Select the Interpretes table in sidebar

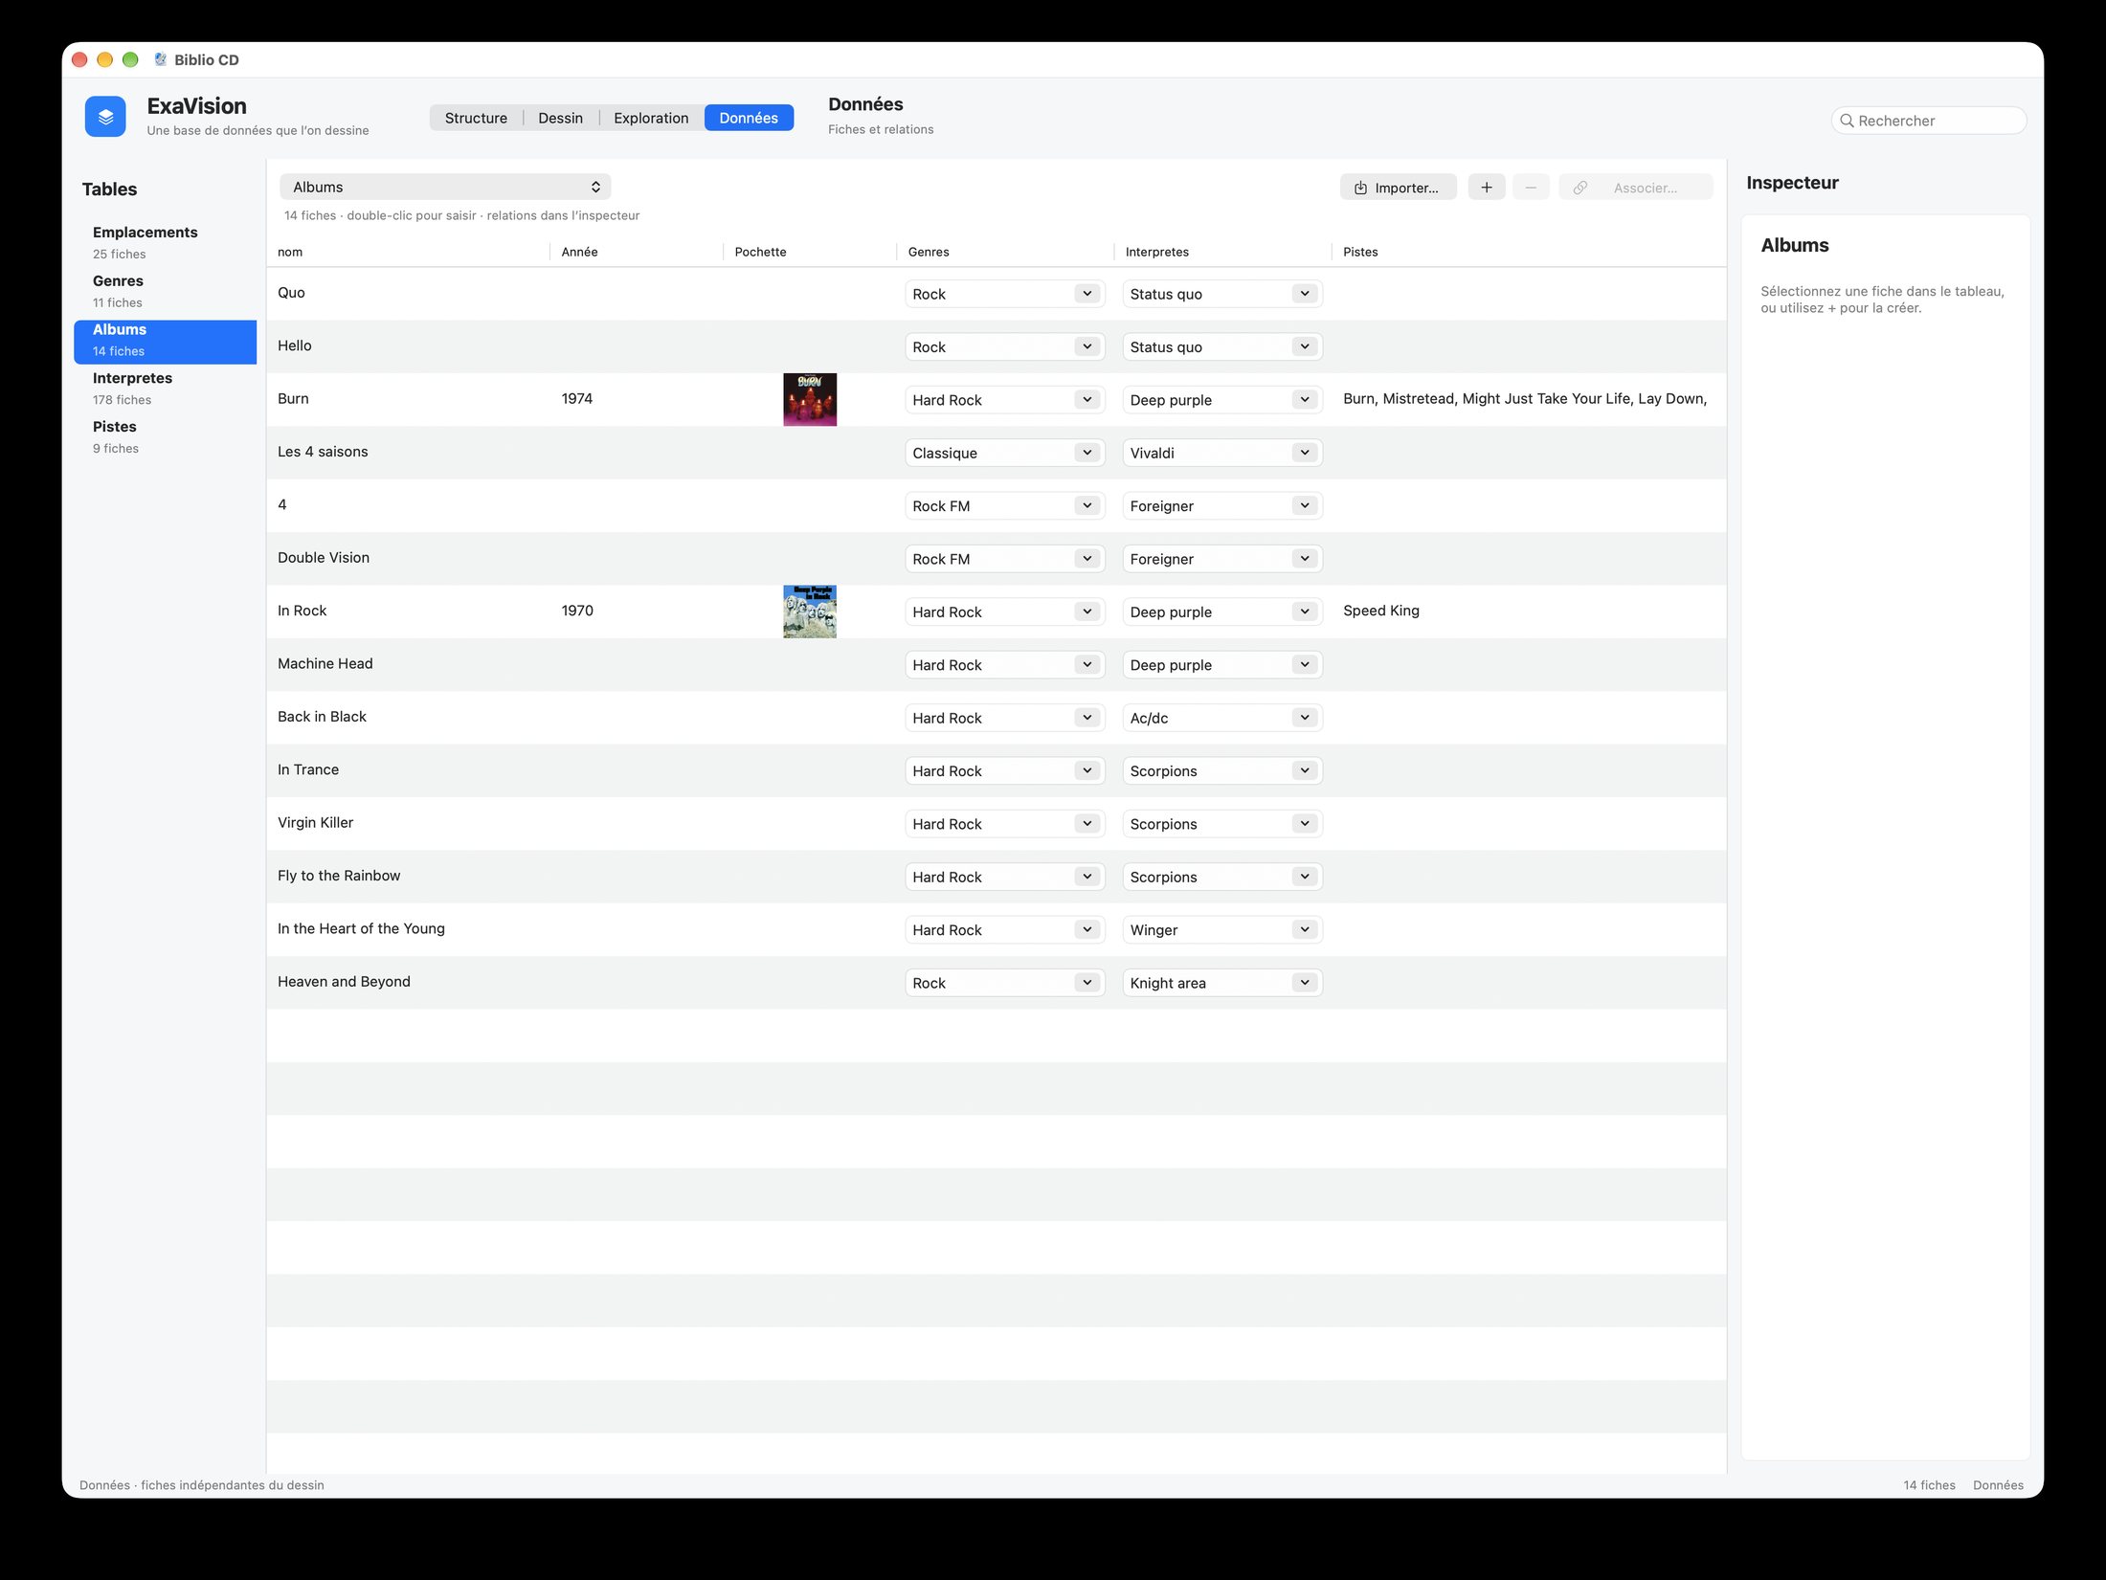165,389
